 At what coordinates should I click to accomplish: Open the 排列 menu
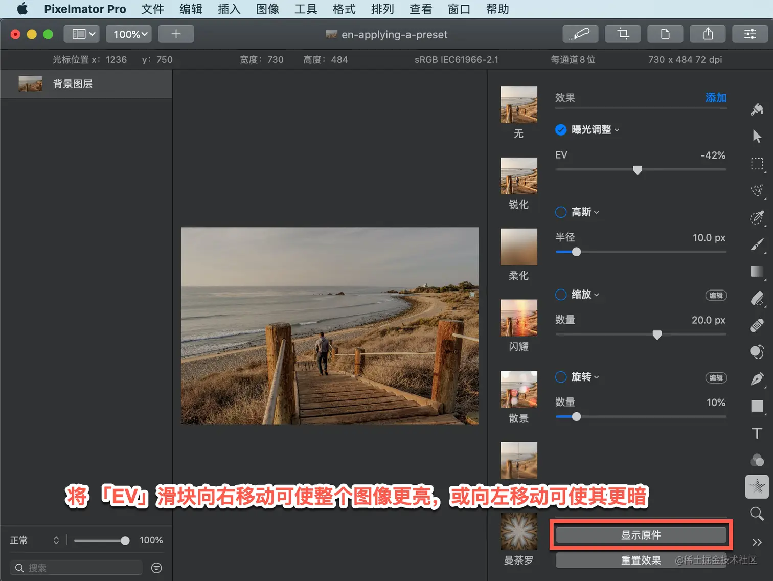pos(382,9)
